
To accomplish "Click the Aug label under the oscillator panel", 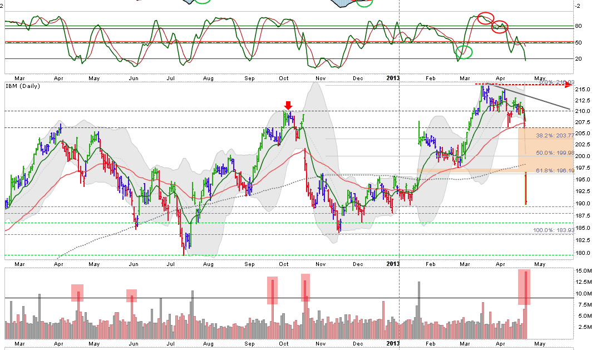I will click(x=208, y=78).
